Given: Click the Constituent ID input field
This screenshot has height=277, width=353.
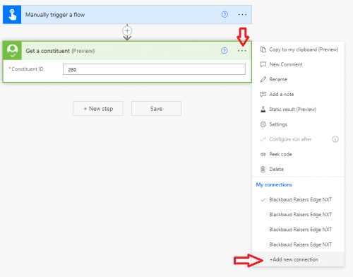Looking at the screenshot, I should pos(154,69).
